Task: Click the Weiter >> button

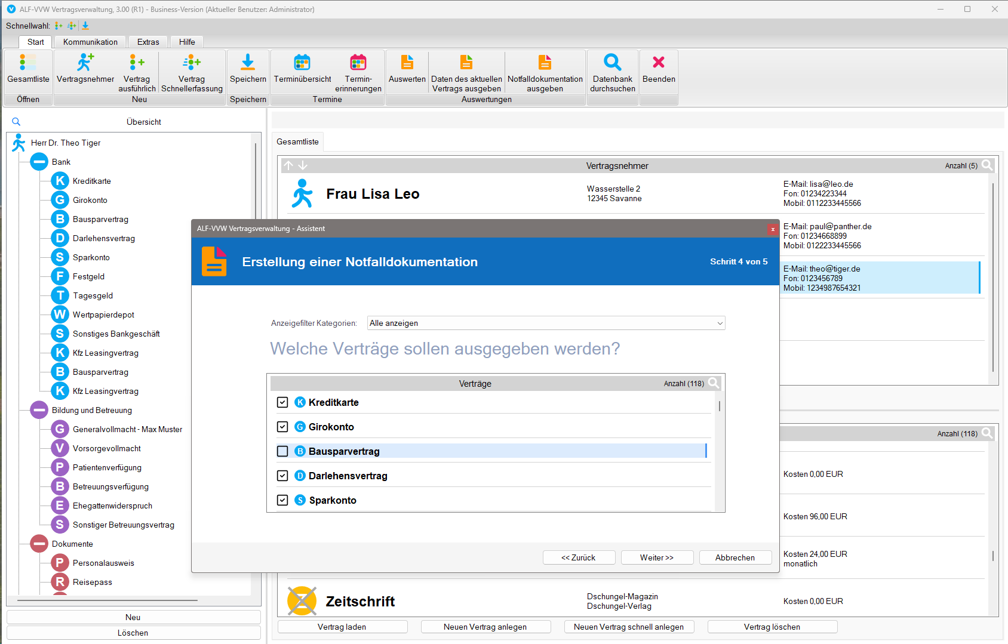Action: click(657, 557)
